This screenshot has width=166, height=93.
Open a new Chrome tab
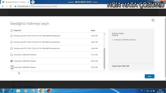33,2
